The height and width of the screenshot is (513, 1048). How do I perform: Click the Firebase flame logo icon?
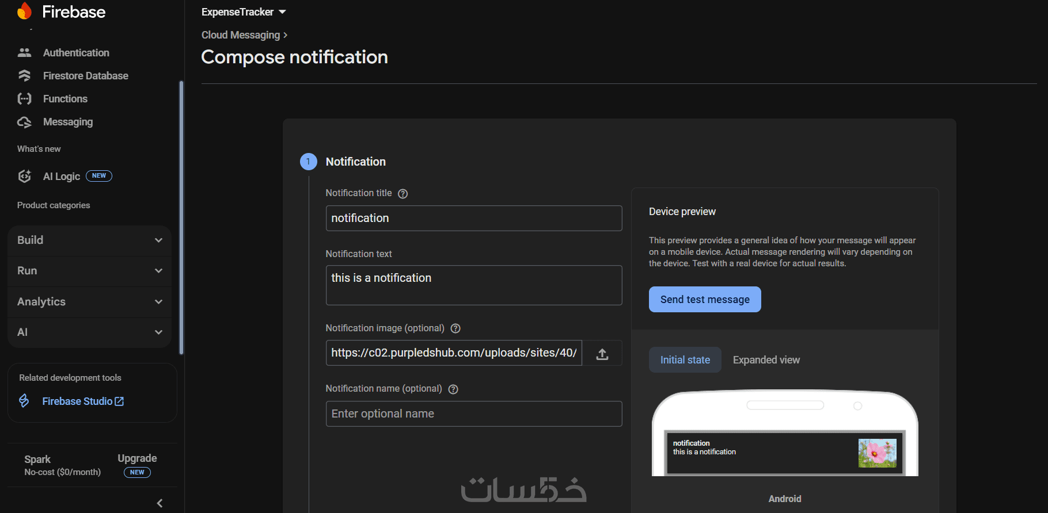coord(25,11)
